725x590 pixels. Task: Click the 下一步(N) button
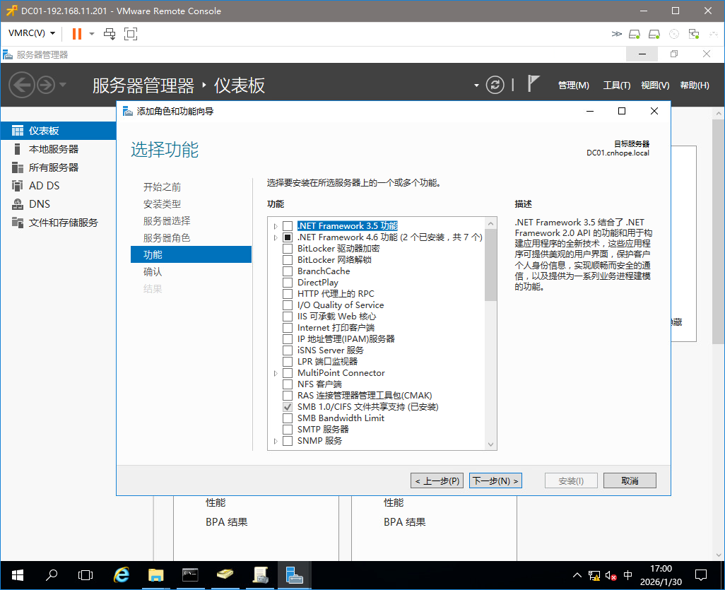[x=495, y=481]
